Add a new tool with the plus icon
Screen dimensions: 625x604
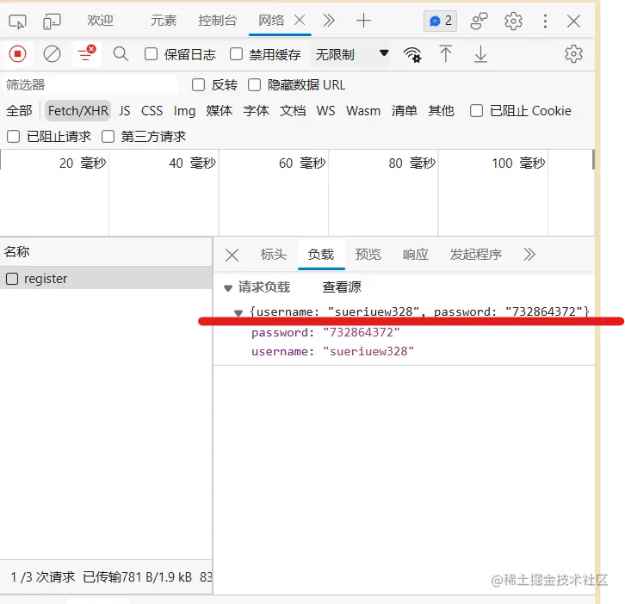tap(363, 21)
